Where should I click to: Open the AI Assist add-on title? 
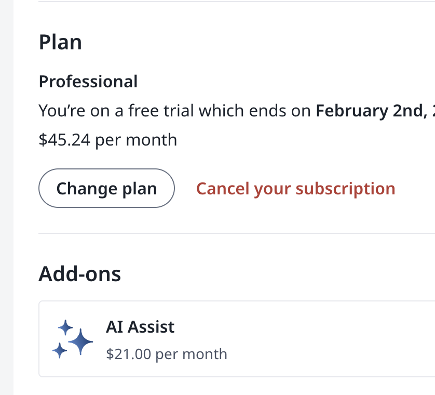tap(140, 327)
